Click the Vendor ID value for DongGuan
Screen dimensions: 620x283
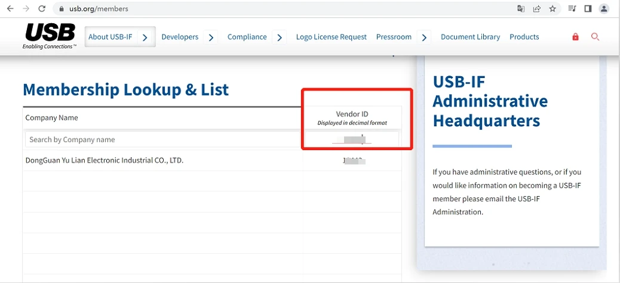pyautogui.click(x=354, y=160)
